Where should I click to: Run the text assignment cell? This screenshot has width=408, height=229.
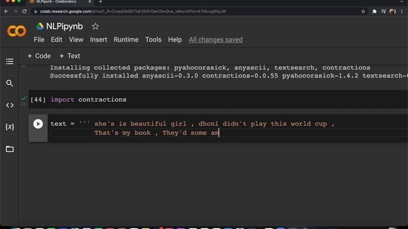(x=38, y=124)
